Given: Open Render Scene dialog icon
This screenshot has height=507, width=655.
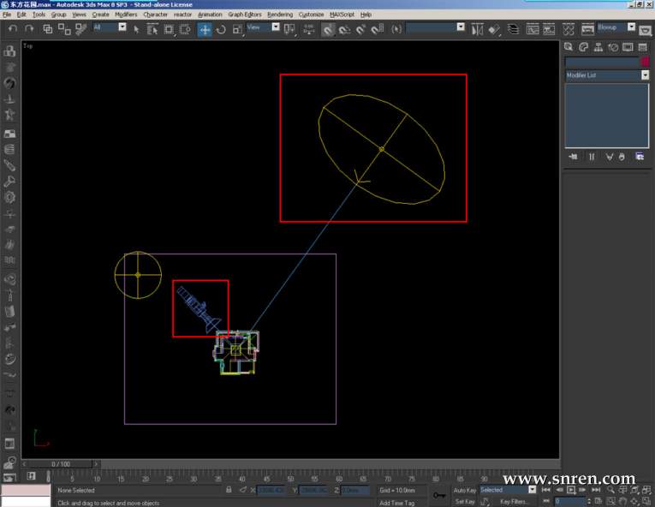Looking at the screenshot, I should [x=587, y=29].
